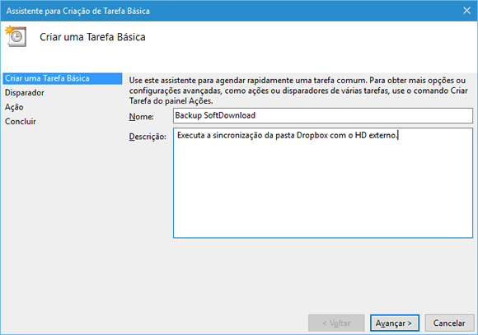Open the Ação step in the sidebar
This screenshot has width=478, height=335.
point(14,107)
